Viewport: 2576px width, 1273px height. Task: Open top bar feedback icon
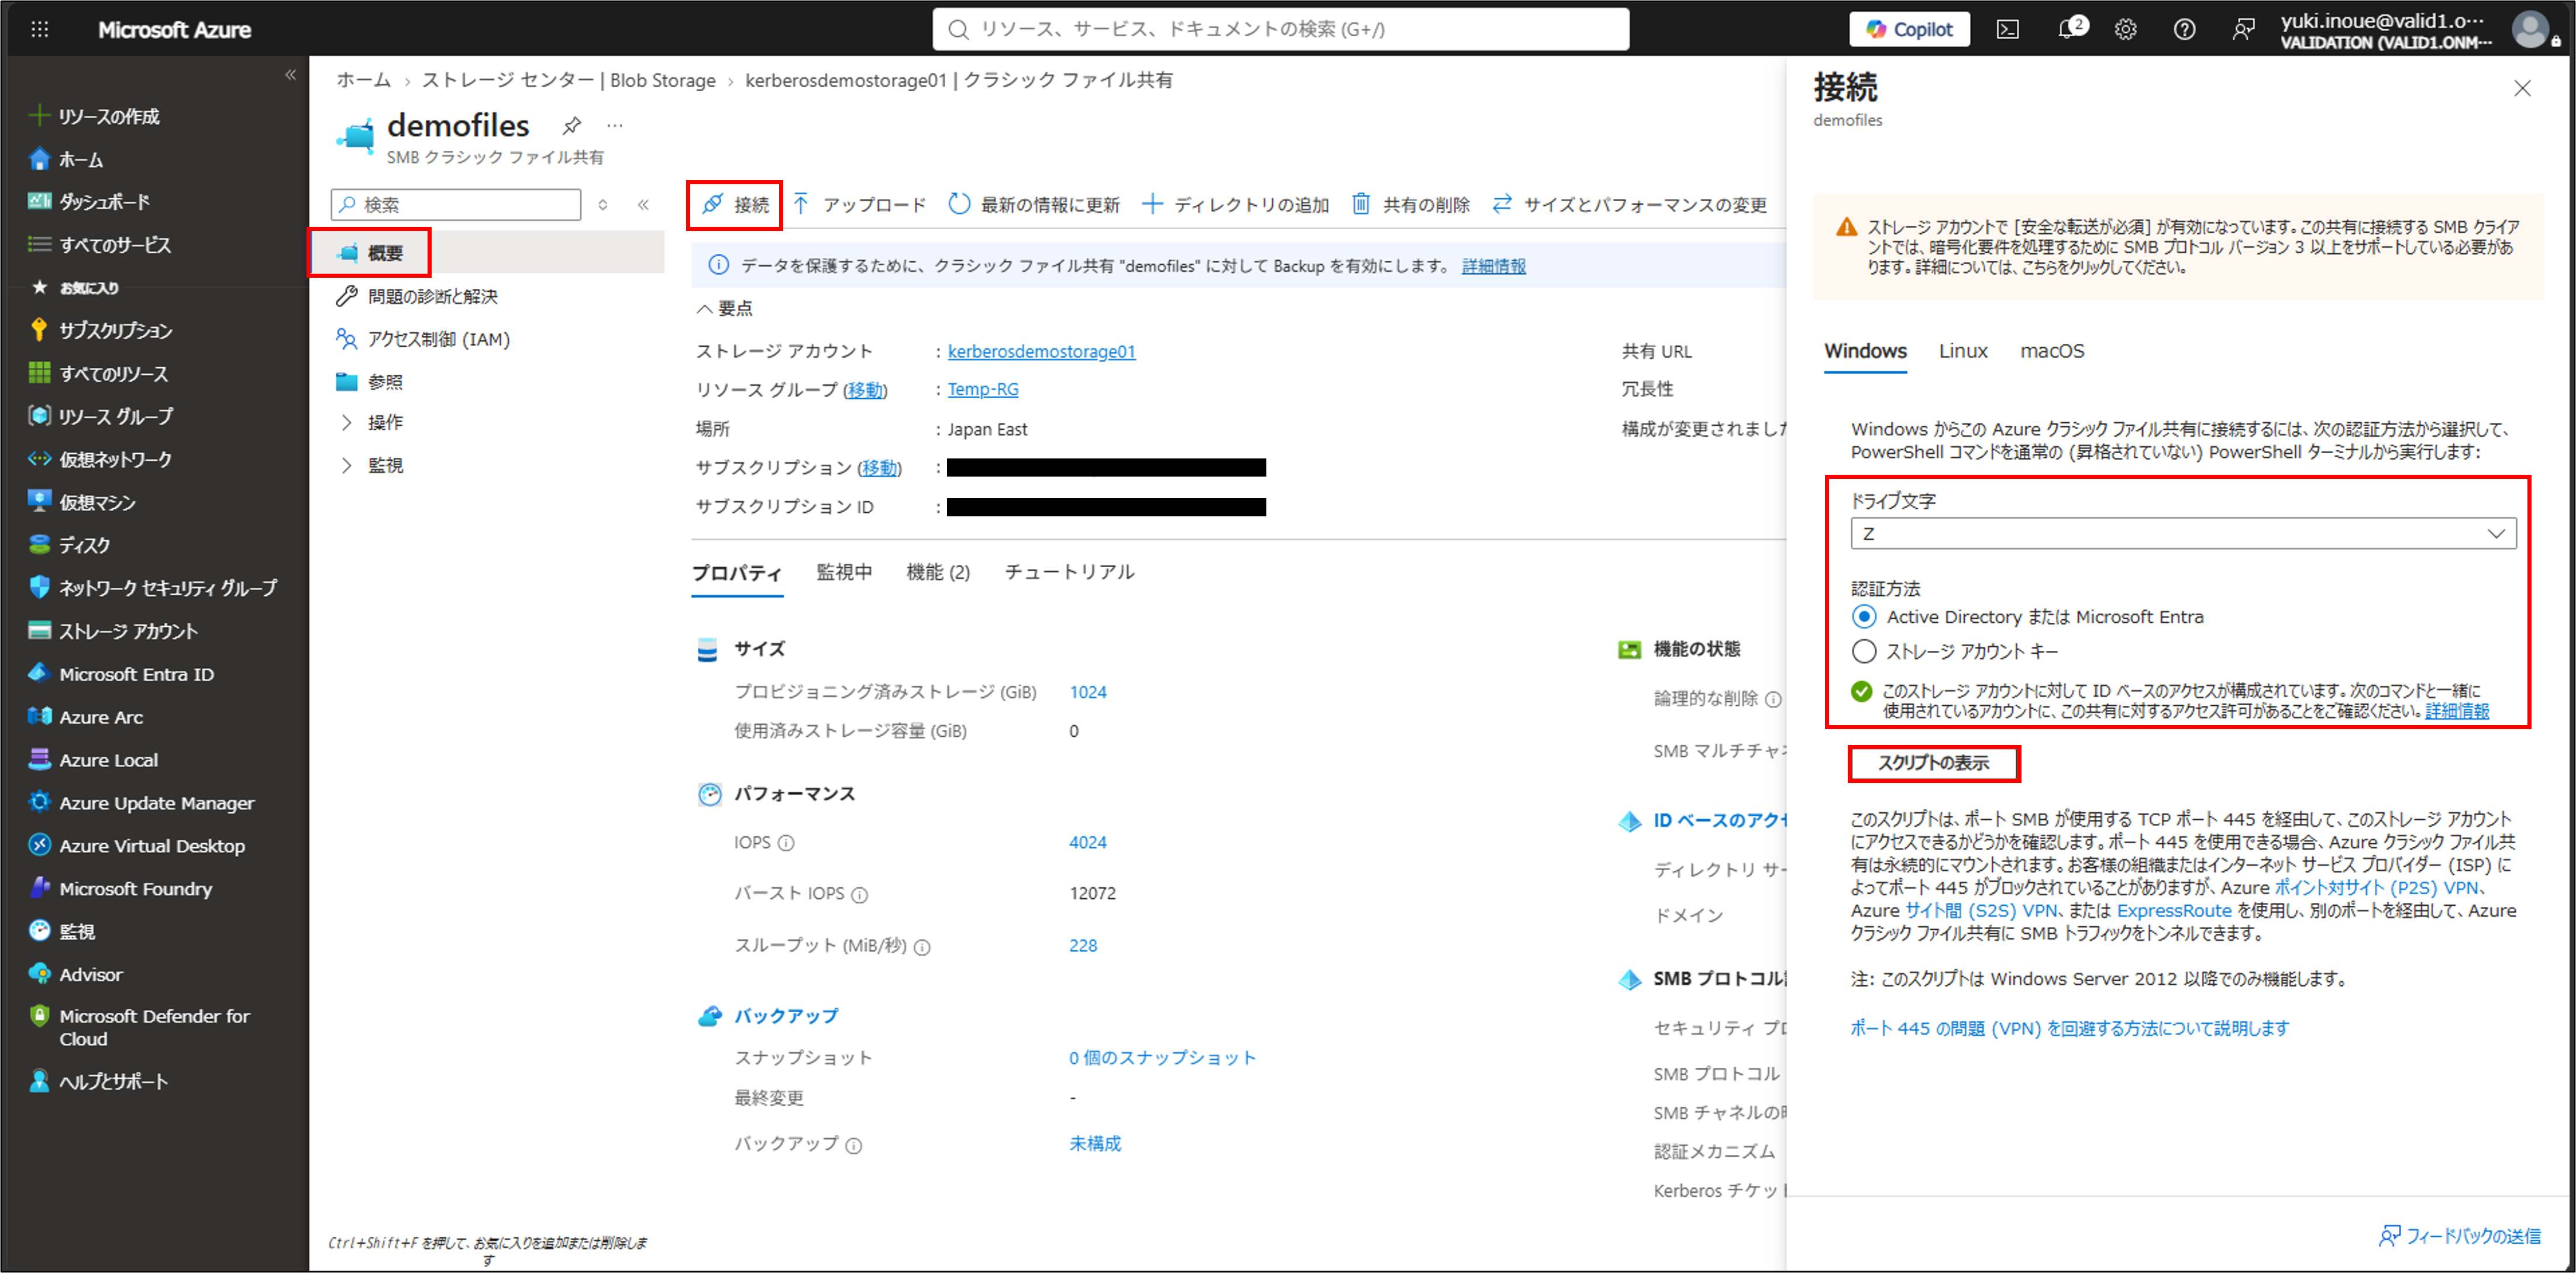tap(2243, 29)
